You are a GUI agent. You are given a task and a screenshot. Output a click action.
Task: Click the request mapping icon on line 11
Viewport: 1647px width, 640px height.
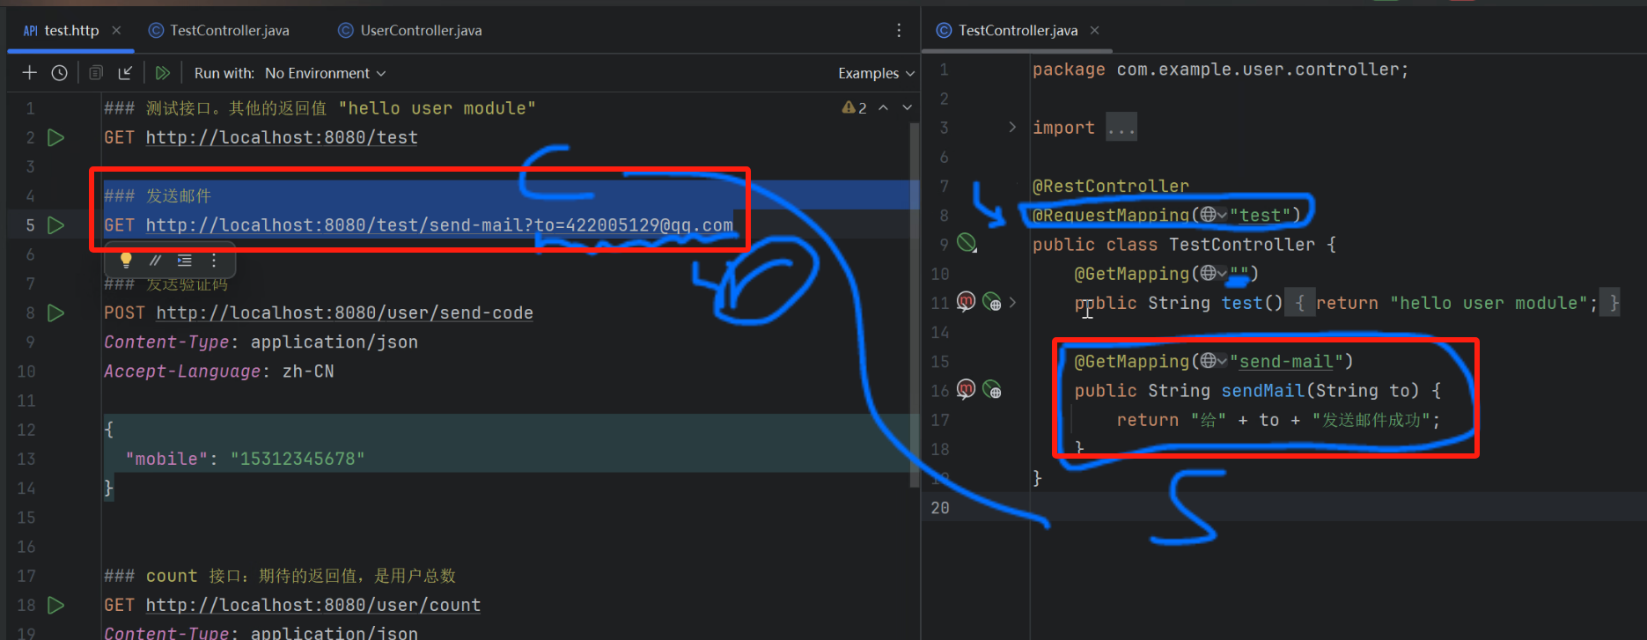click(x=966, y=303)
